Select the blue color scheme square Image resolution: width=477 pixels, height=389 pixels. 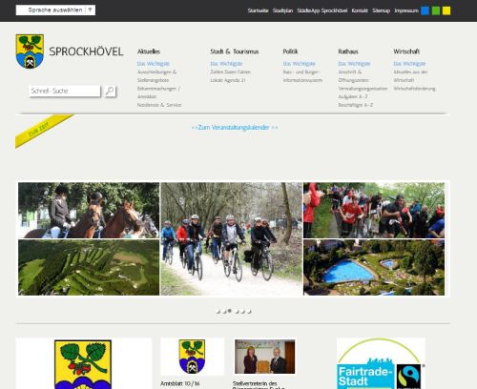(x=425, y=10)
